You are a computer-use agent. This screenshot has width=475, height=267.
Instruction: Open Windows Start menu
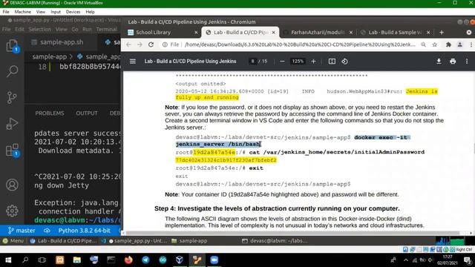[8, 260]
